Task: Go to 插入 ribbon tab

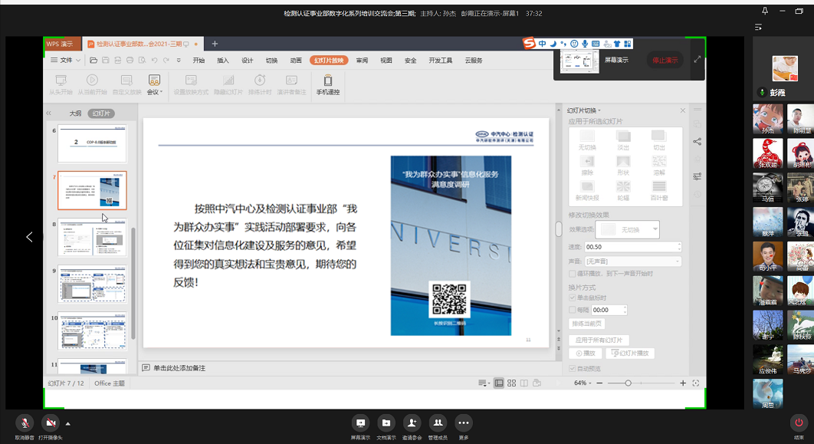Action: point(223,61)
